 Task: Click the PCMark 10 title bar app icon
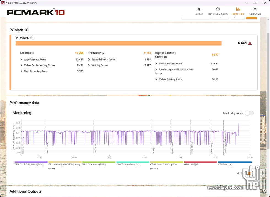click(3, 3)
